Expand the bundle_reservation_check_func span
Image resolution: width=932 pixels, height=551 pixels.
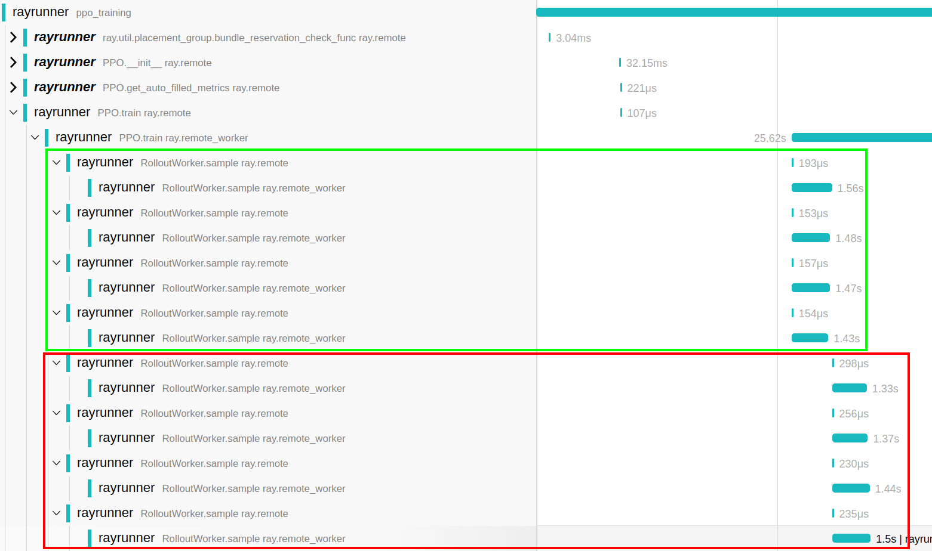[13, 38]
